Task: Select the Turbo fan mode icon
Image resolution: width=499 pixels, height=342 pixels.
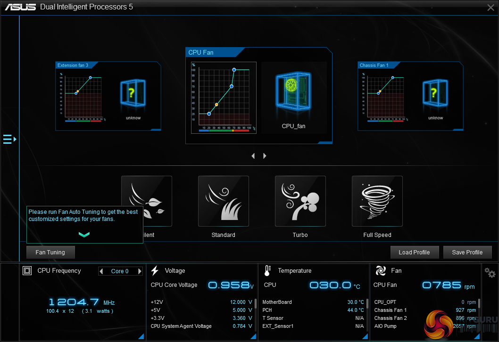Action: (300, 201)
